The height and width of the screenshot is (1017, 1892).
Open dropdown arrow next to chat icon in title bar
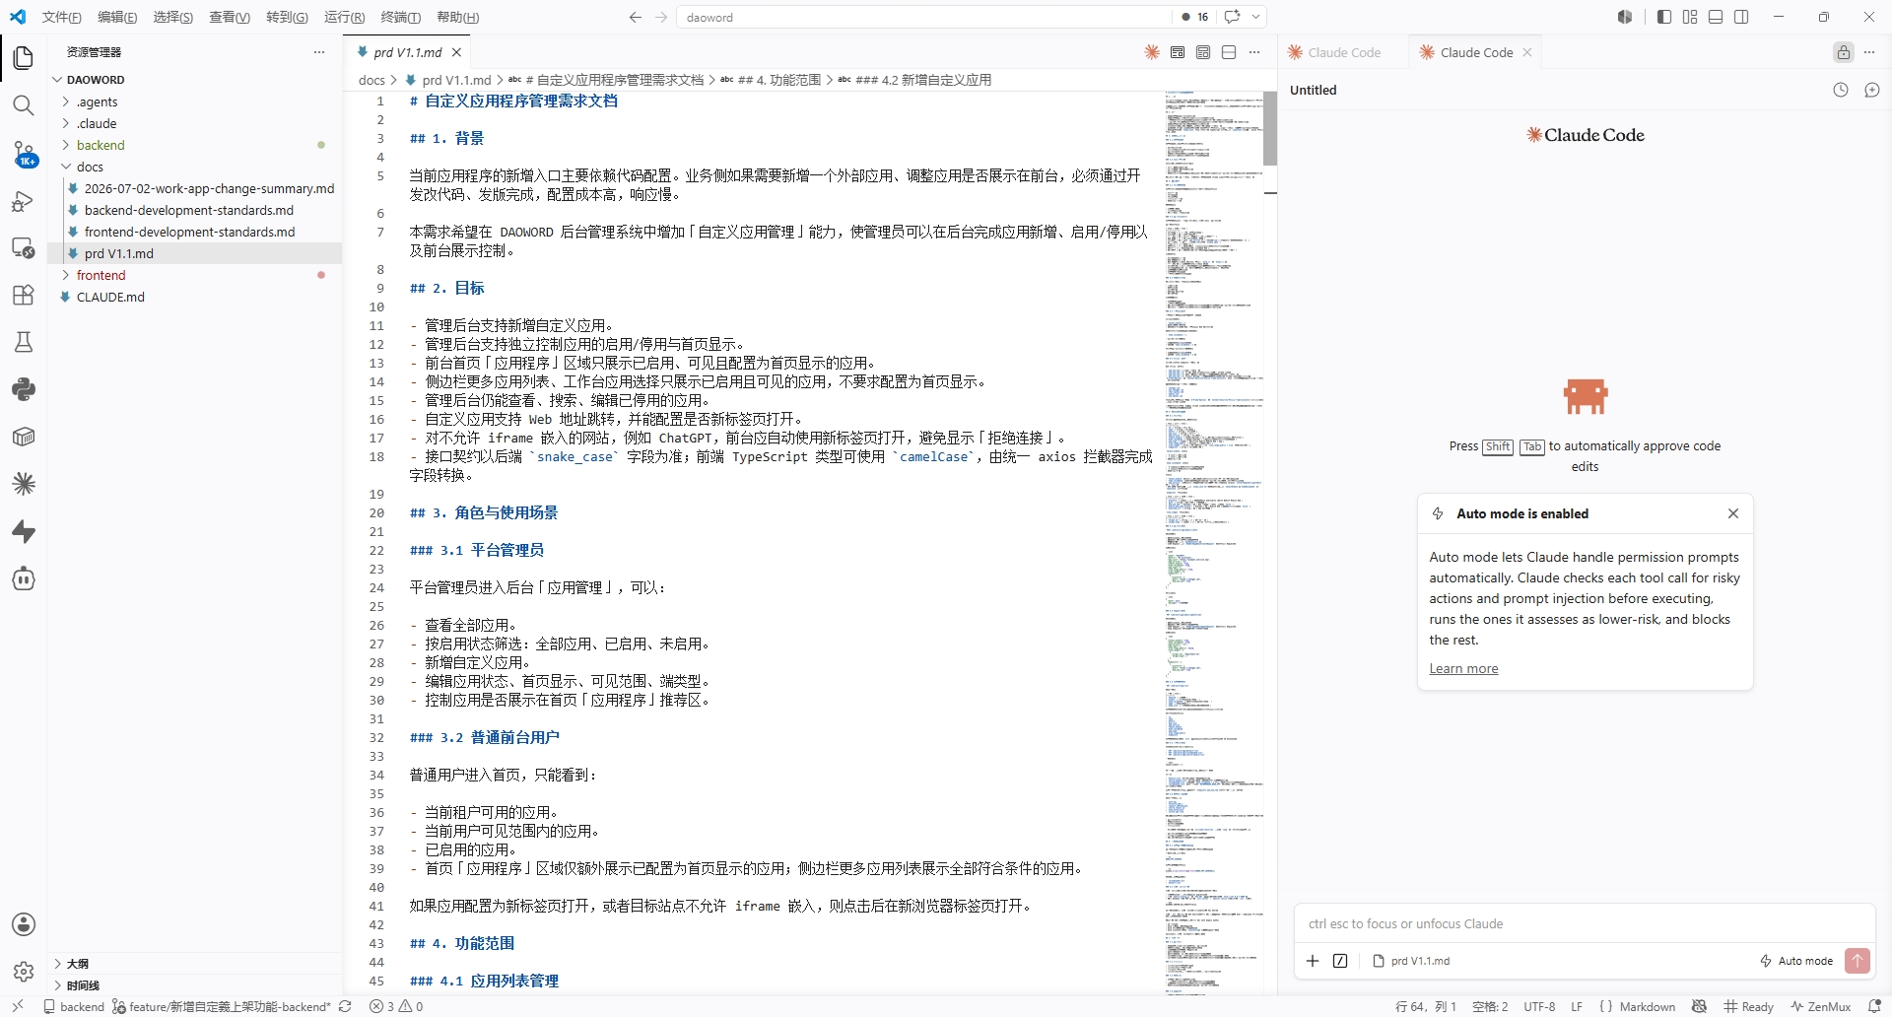pyautogui.click(x=1255, y=17)
